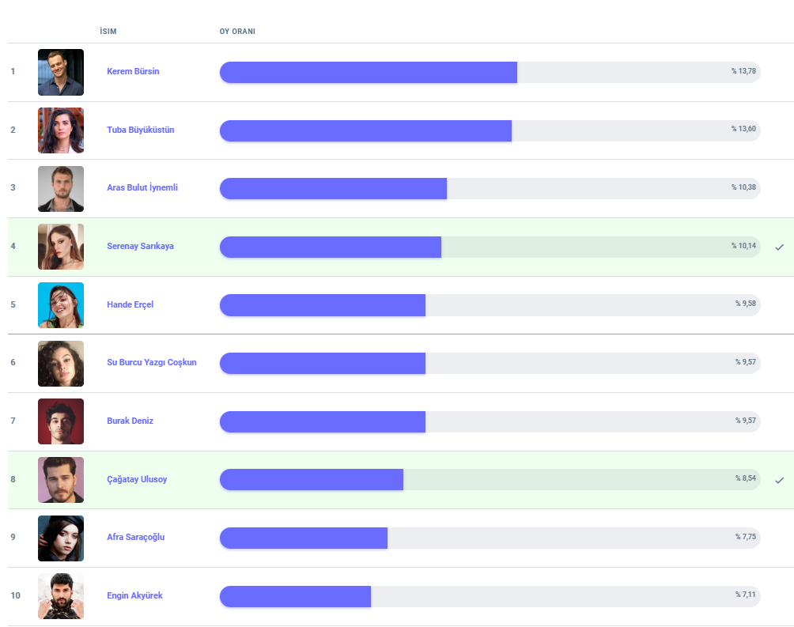The height and width of the screenshot is (627, 794).
Task: Click Kerem Bürsin's profile photo
Action: point(60,72)
